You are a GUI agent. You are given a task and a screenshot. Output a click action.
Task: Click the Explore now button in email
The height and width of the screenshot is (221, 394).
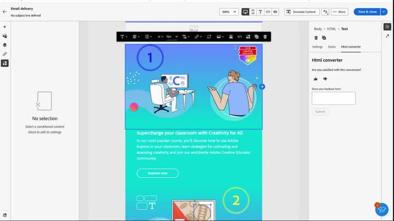pyautogui.click(x=158, y=173)
